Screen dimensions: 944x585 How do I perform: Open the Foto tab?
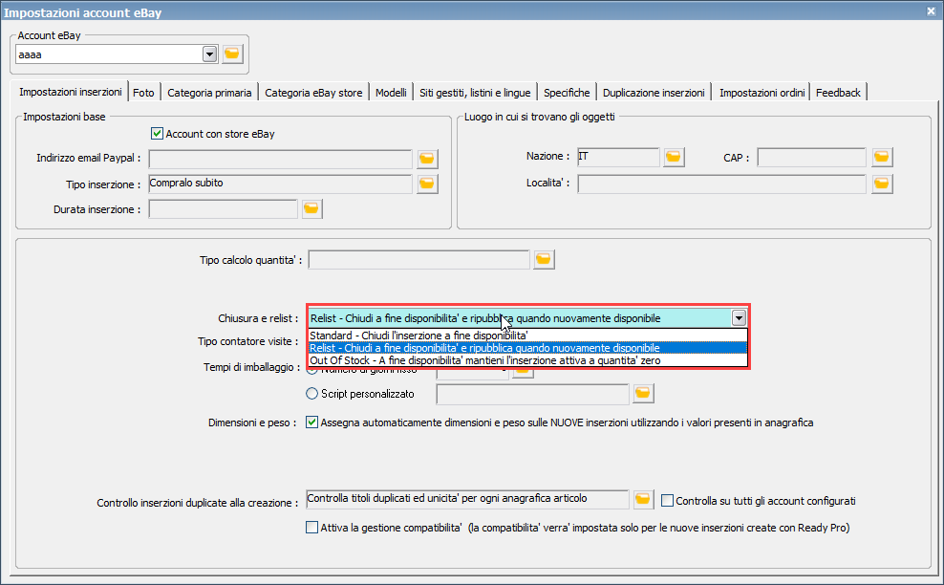point(143,93)
